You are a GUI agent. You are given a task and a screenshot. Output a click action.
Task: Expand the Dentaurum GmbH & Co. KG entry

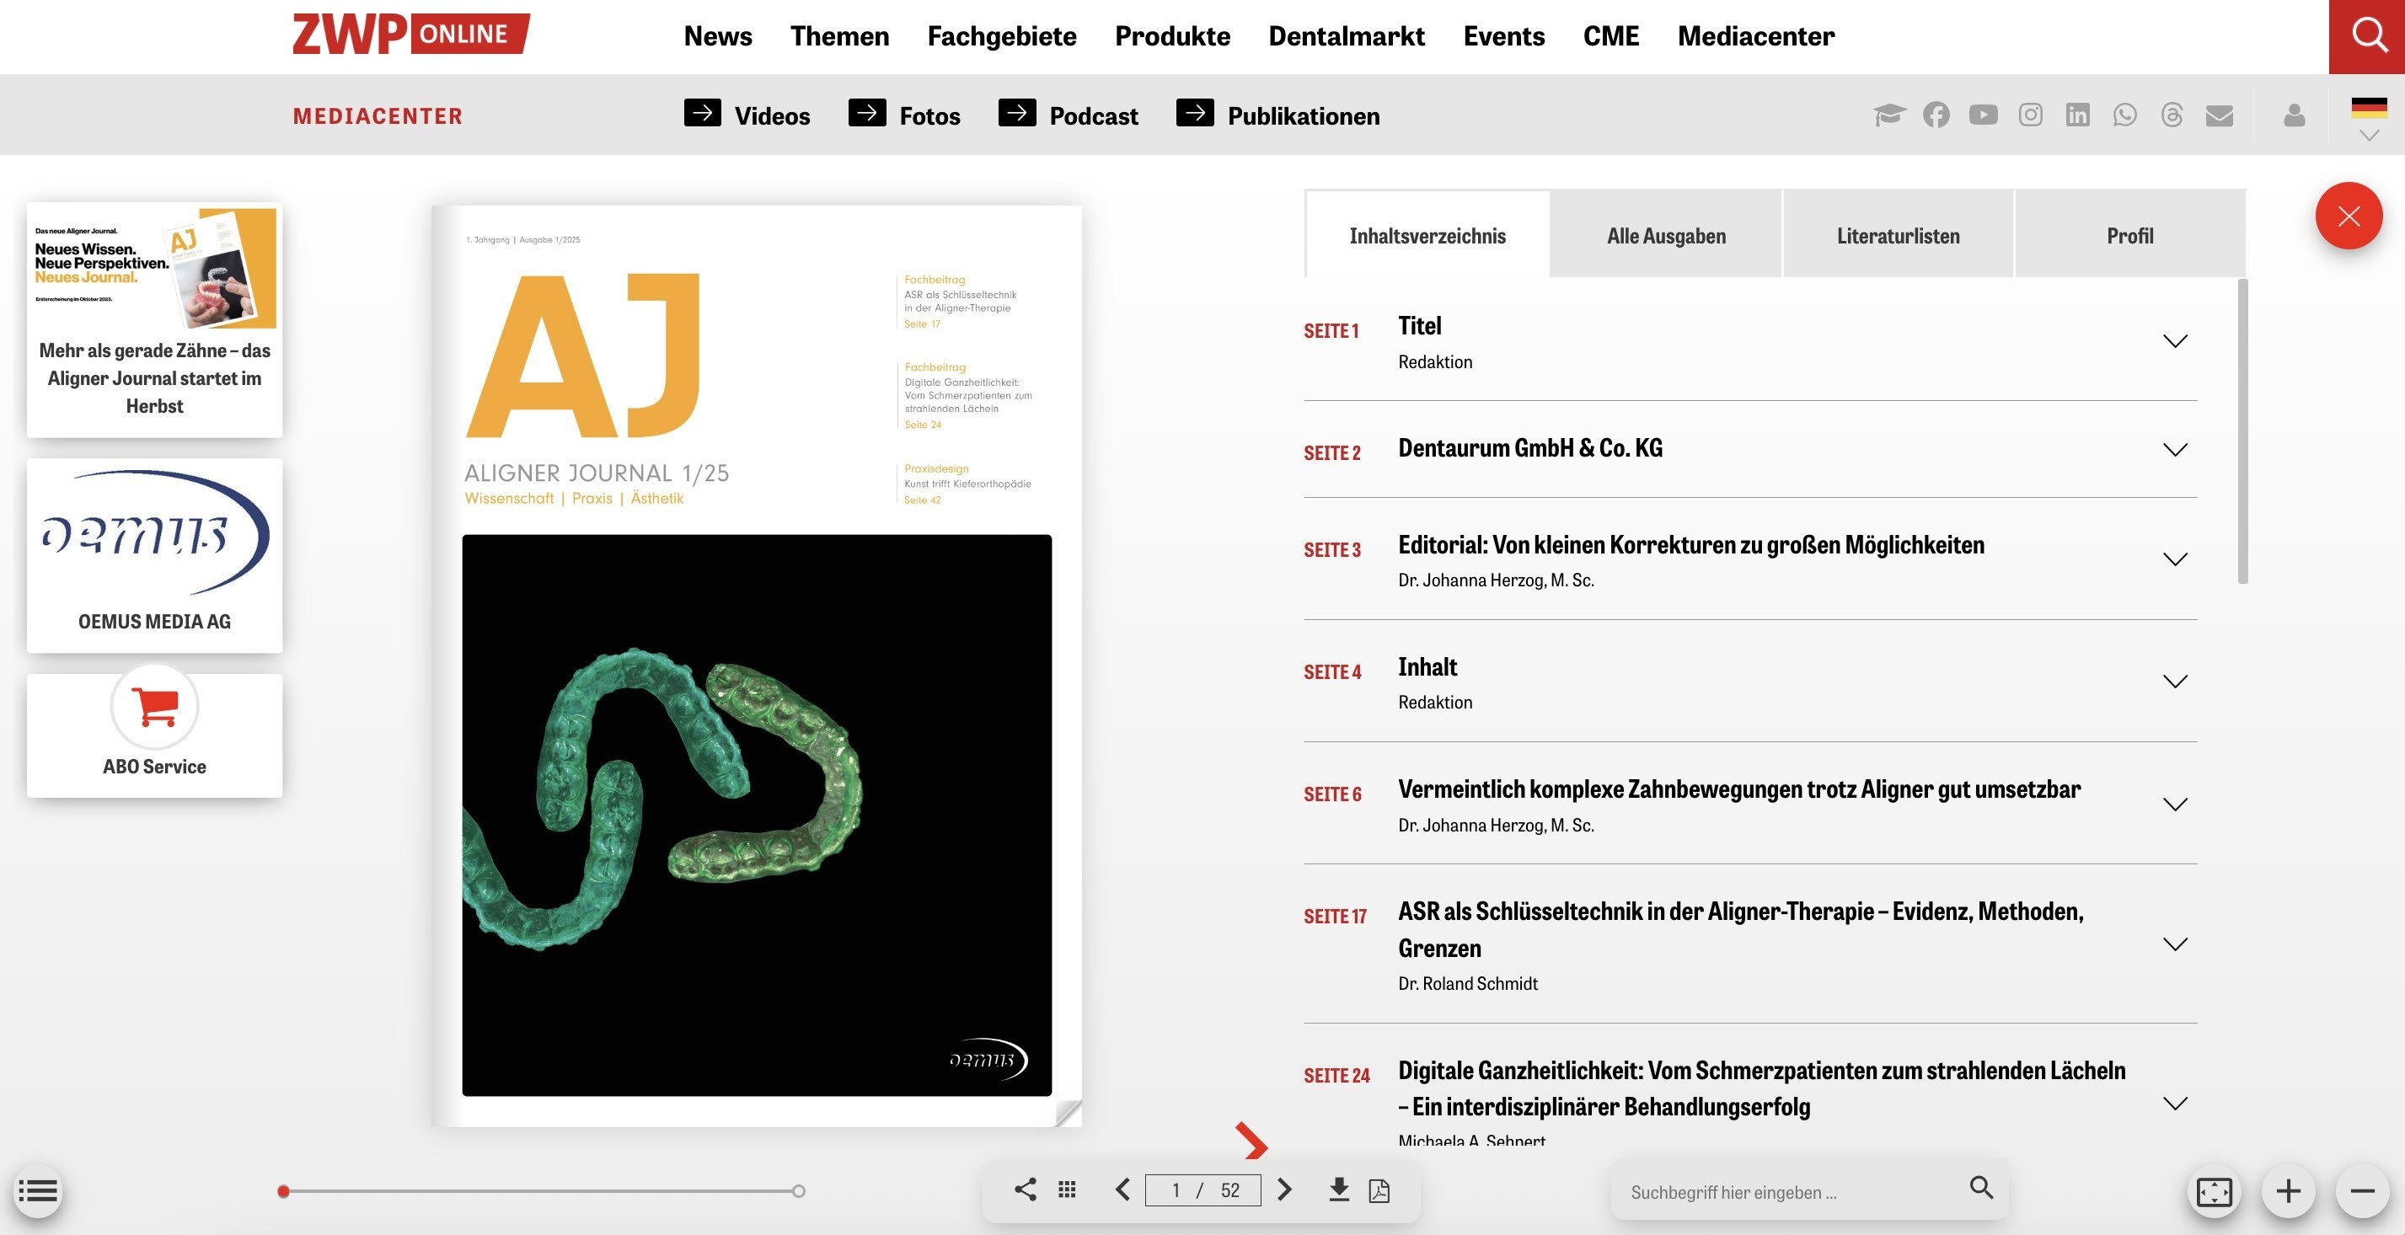point(2174,450)
